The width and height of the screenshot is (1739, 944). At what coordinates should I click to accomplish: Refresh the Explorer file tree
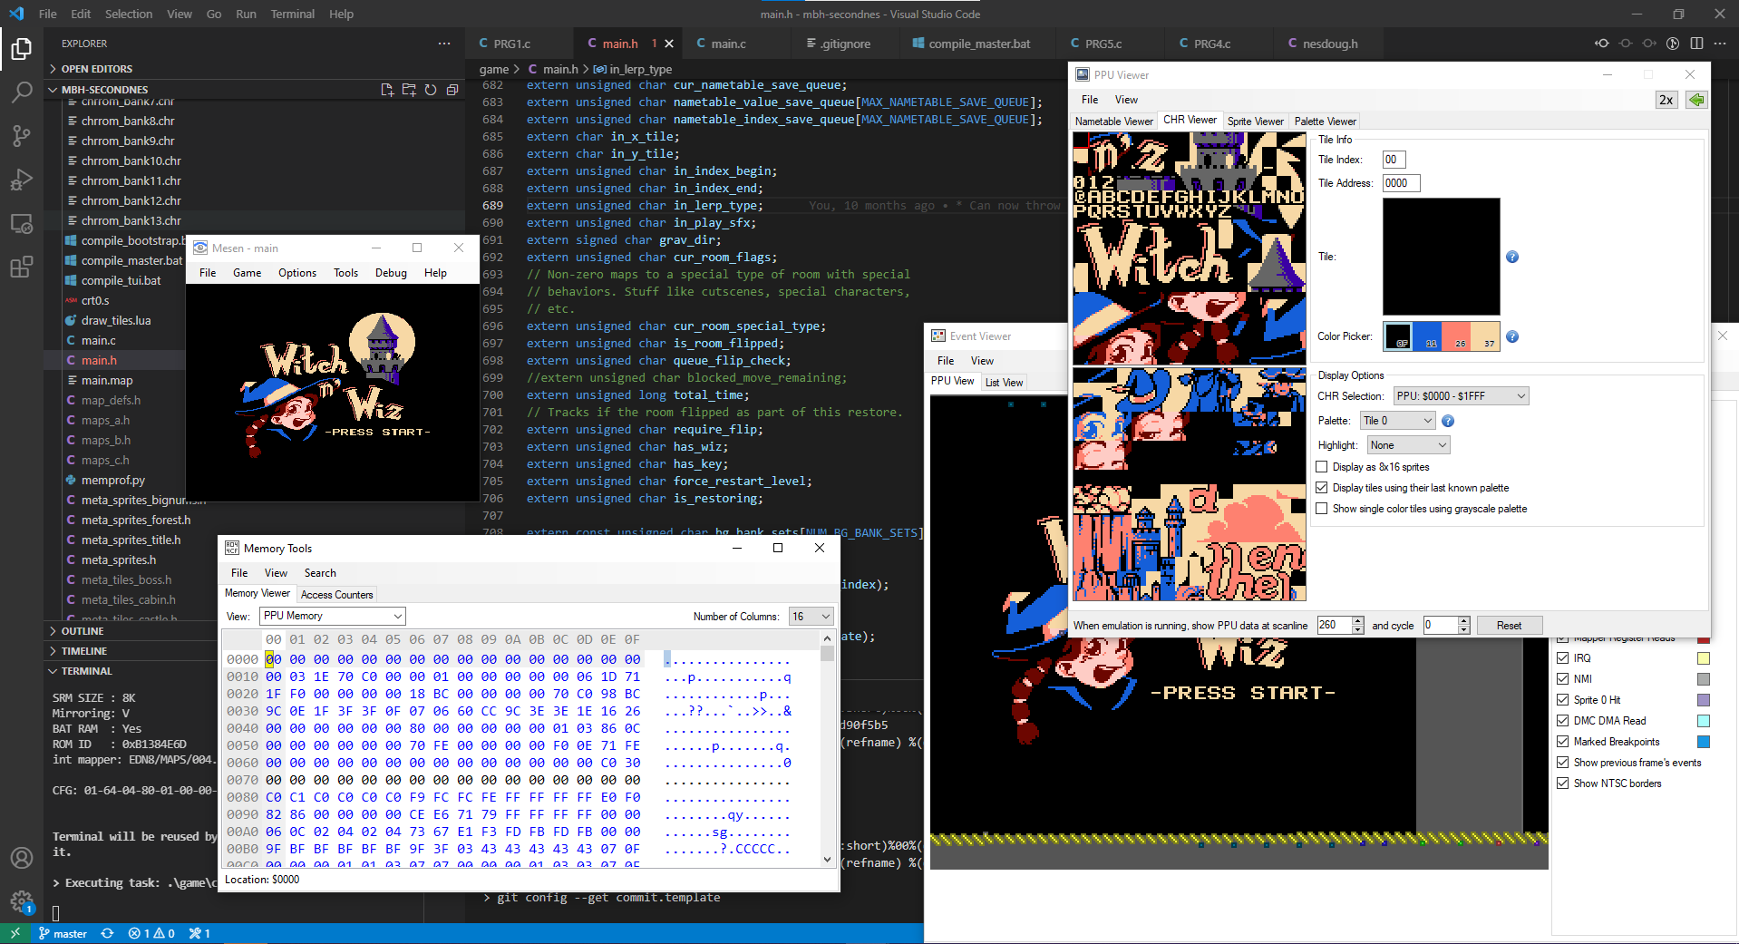(x=431, y=90)
